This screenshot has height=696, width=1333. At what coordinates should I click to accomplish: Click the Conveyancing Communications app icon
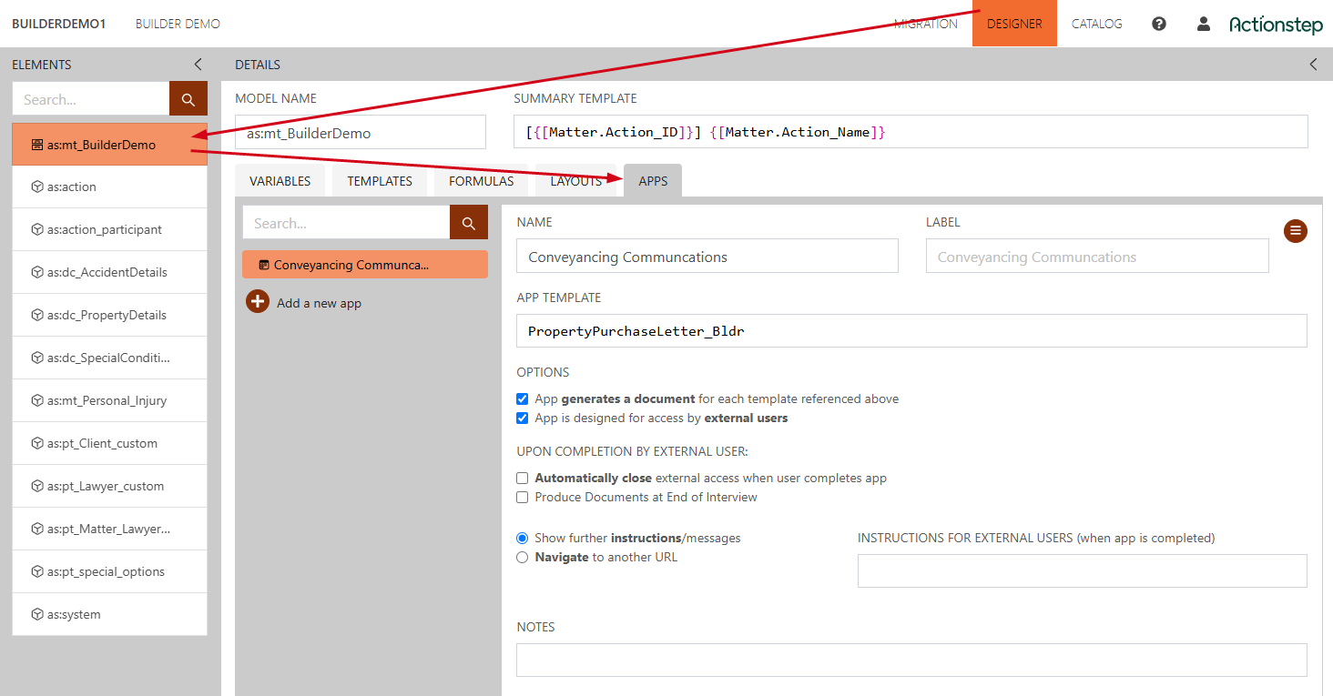point(264,265)
